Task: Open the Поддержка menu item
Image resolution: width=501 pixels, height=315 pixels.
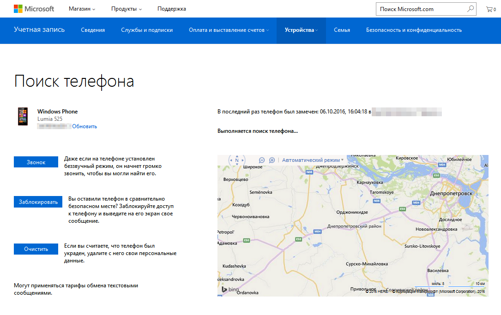Action: point(172,9)
